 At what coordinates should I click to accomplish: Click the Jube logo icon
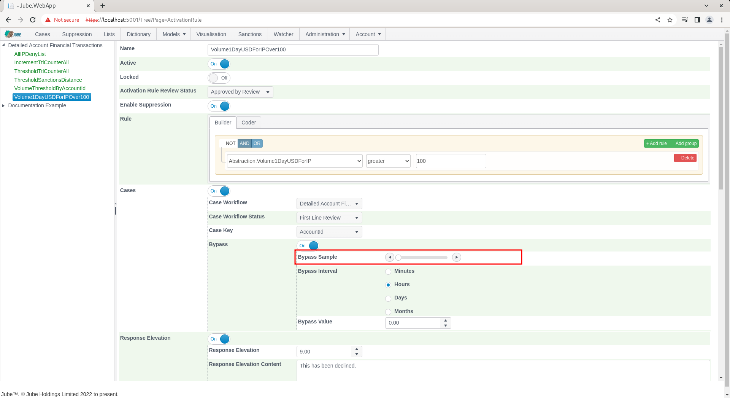coord(13,34)
